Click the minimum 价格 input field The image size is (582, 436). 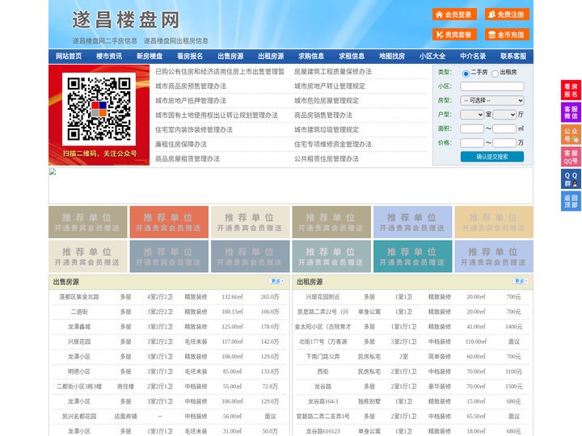[472, 143]
